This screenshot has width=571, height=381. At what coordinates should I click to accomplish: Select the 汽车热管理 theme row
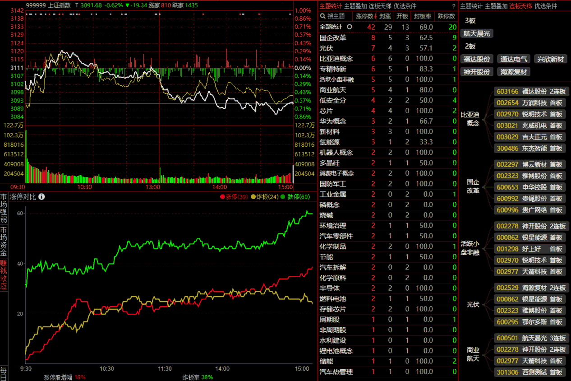coord(388,372)
